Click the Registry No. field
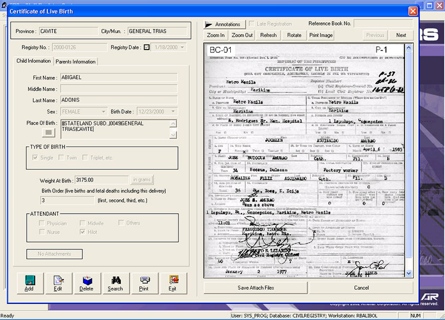The image size is (445, 320). [x=80, y=47]
